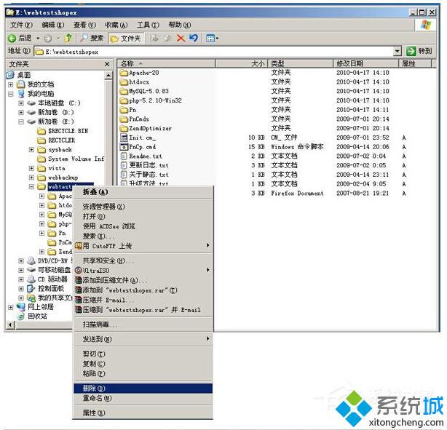Choose Collapse (折叠) in context menu
The width and height of the screenshot is (447, 430).
143,192
